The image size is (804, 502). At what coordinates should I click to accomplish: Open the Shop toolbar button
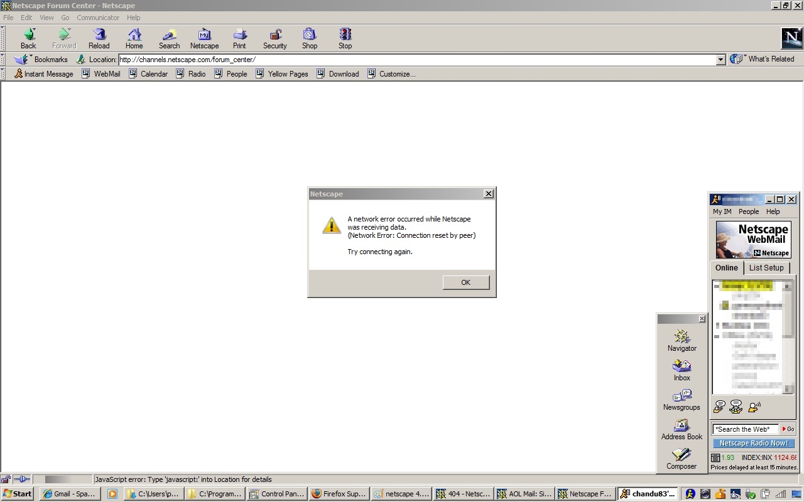click(310, 38)
